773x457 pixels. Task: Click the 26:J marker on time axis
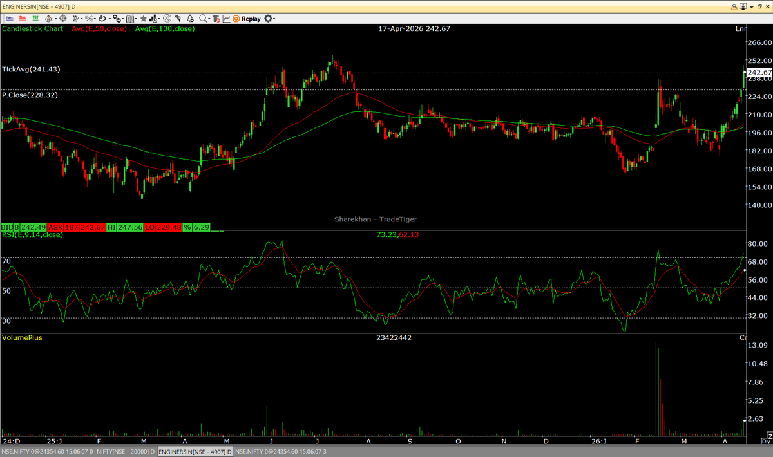[x=598, y=442]
